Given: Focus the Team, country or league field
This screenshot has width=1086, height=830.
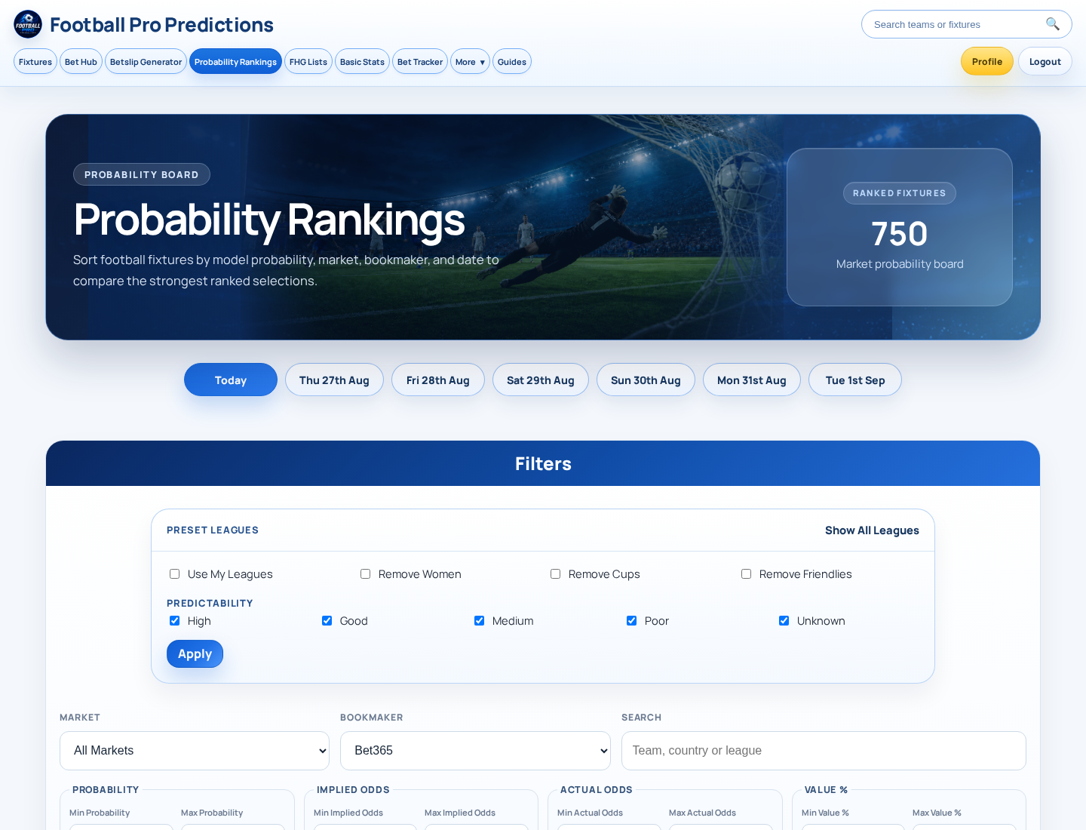Looking at the screenshot, I should [824, 751].
